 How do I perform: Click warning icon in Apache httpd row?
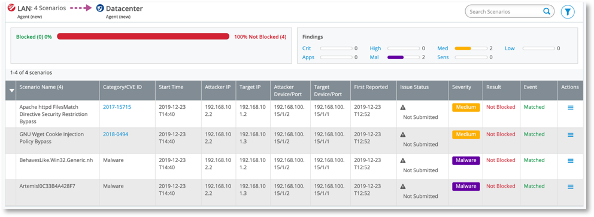[403, 108]
